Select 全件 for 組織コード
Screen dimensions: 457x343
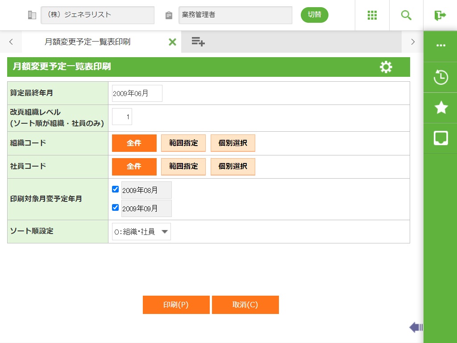134,143
